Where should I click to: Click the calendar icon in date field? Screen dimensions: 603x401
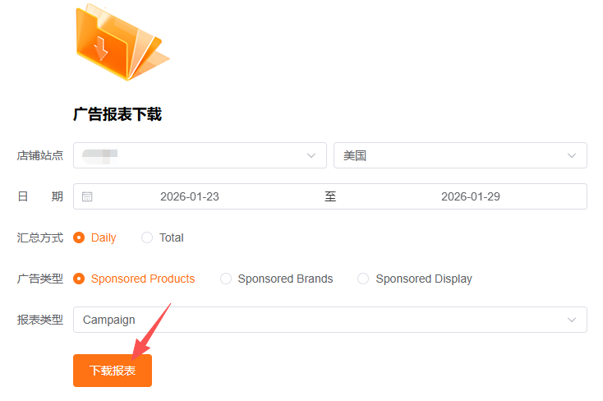(x=87, y=196)
